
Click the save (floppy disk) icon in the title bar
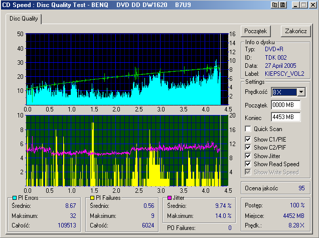[x=283, y=5]
